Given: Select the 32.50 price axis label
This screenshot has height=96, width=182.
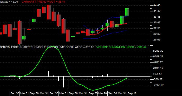Looking at the screenshot, I should click(x=157, y=28).
